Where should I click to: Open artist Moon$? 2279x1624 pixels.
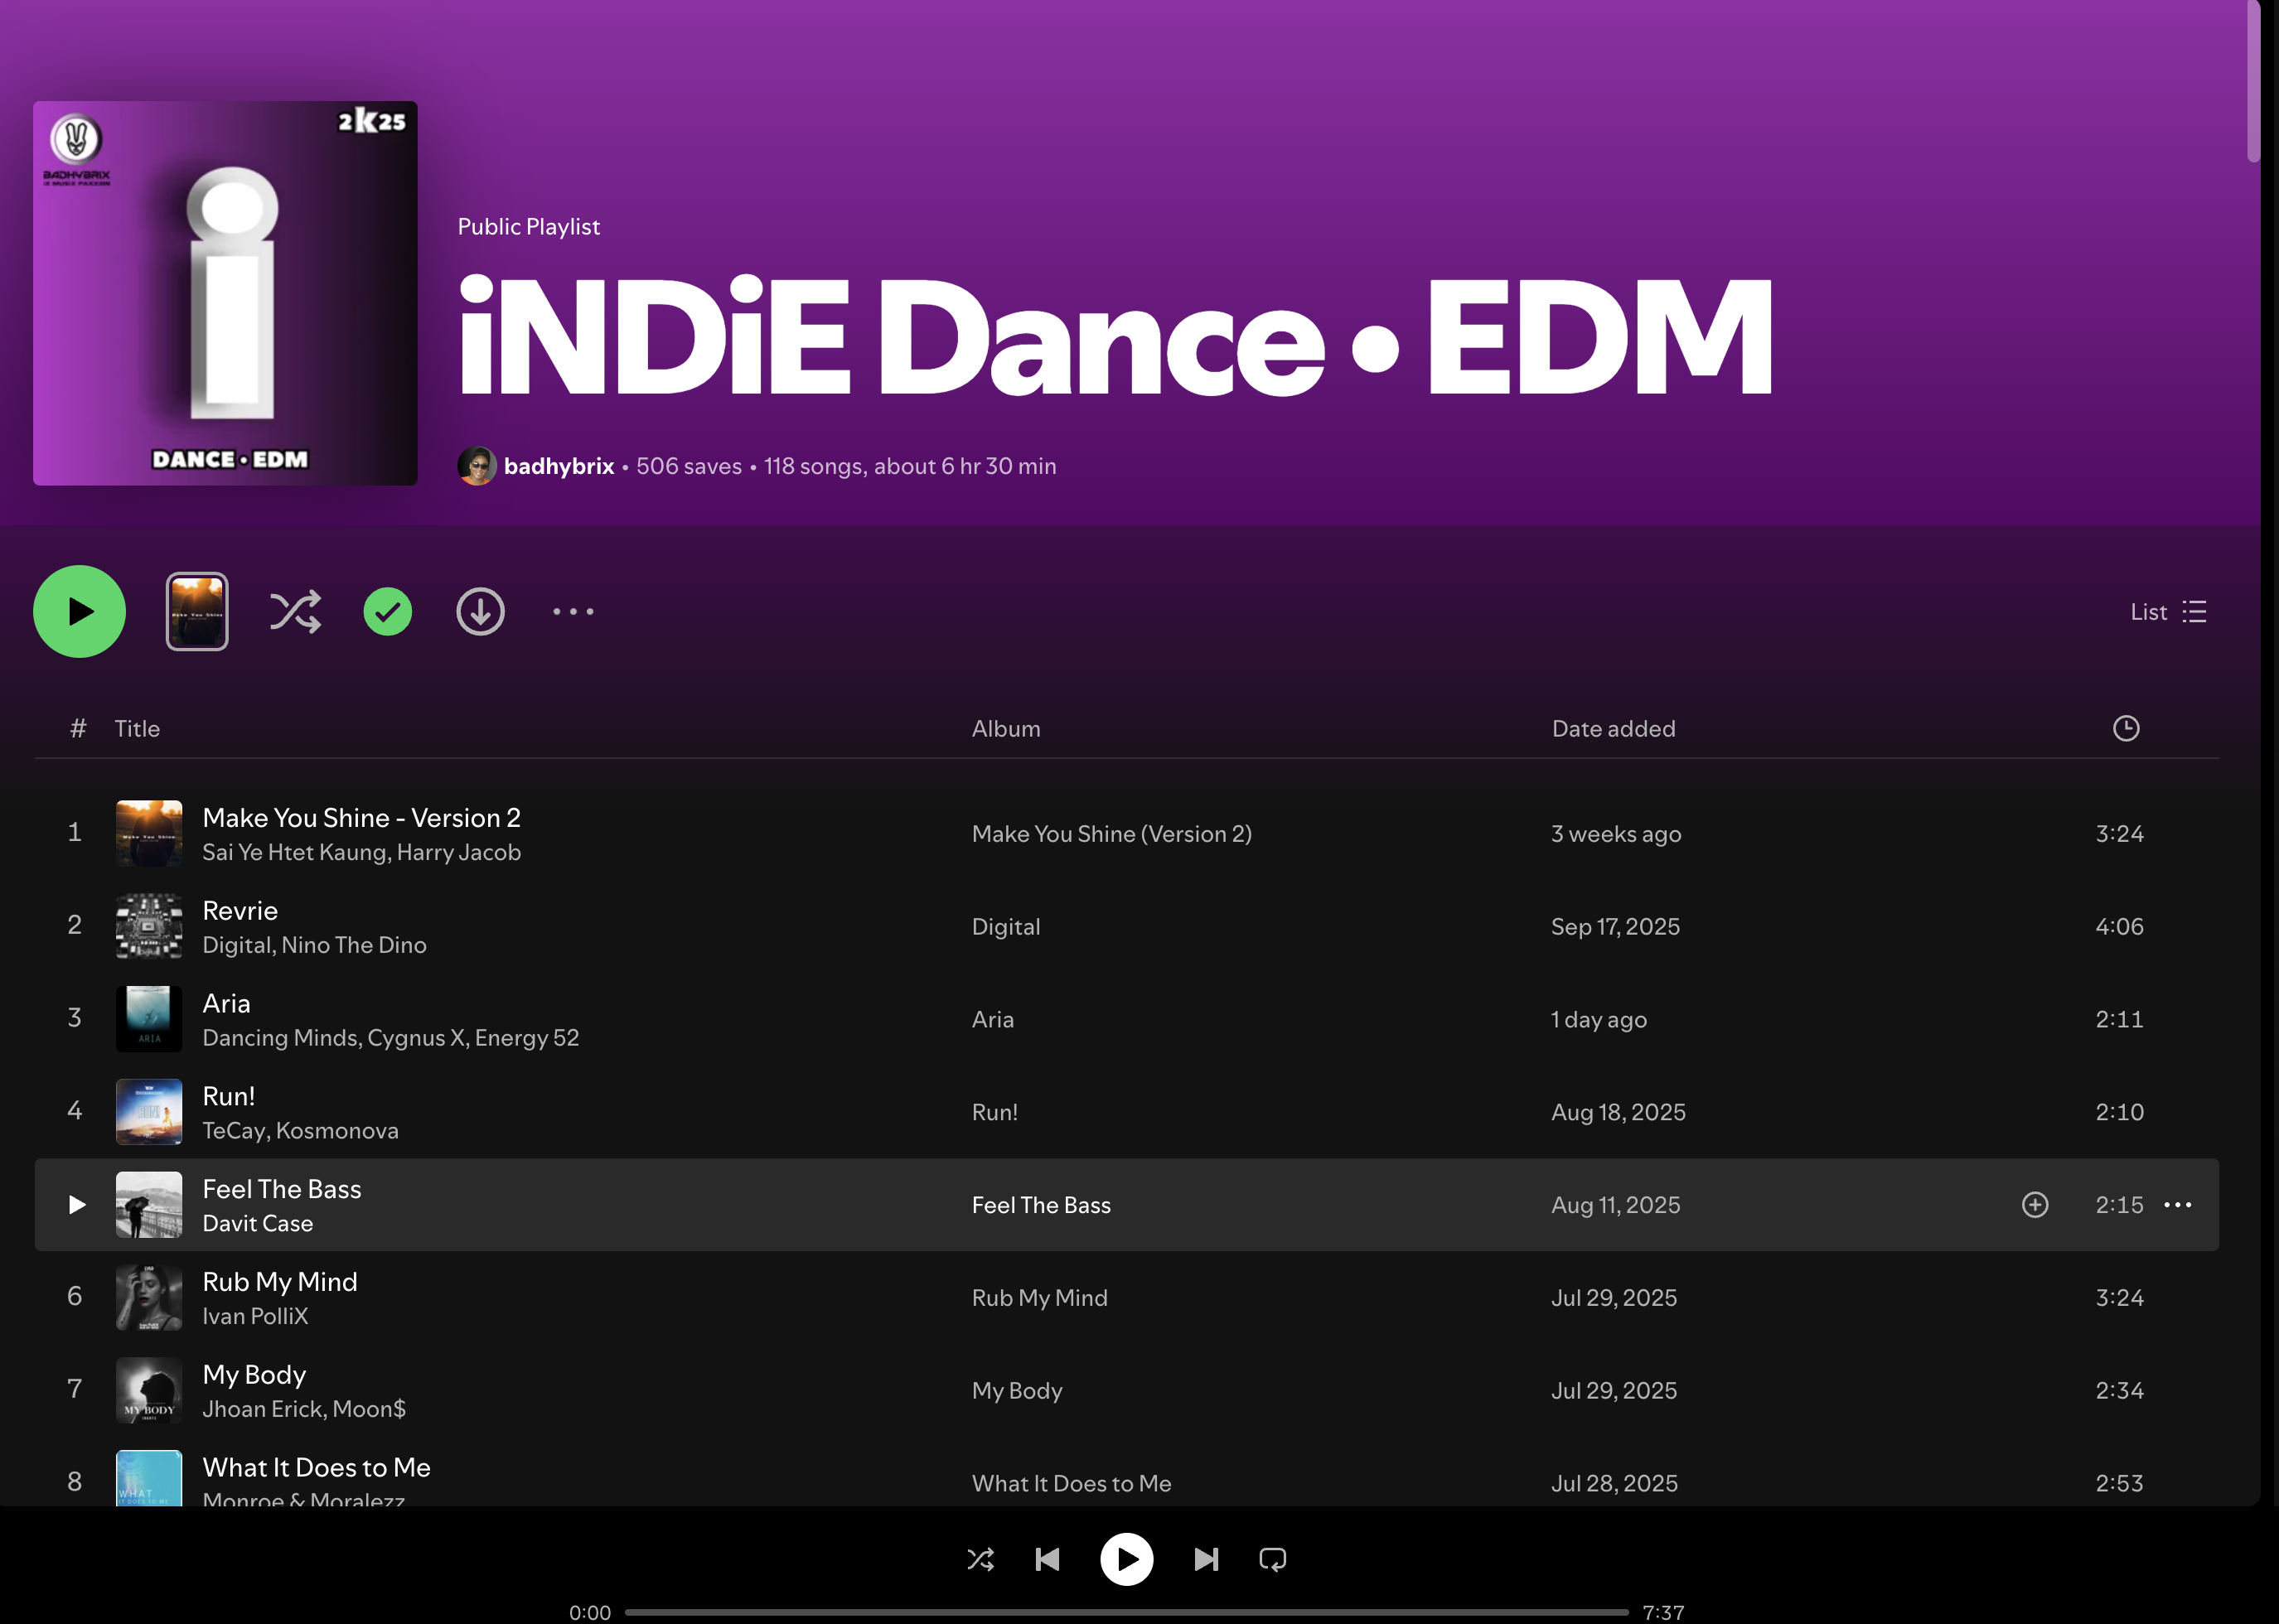369,1409
